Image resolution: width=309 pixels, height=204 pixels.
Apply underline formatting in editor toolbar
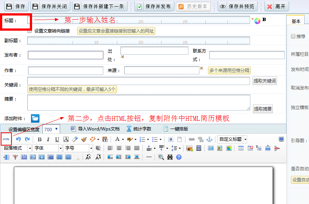[x=57, y=139]
